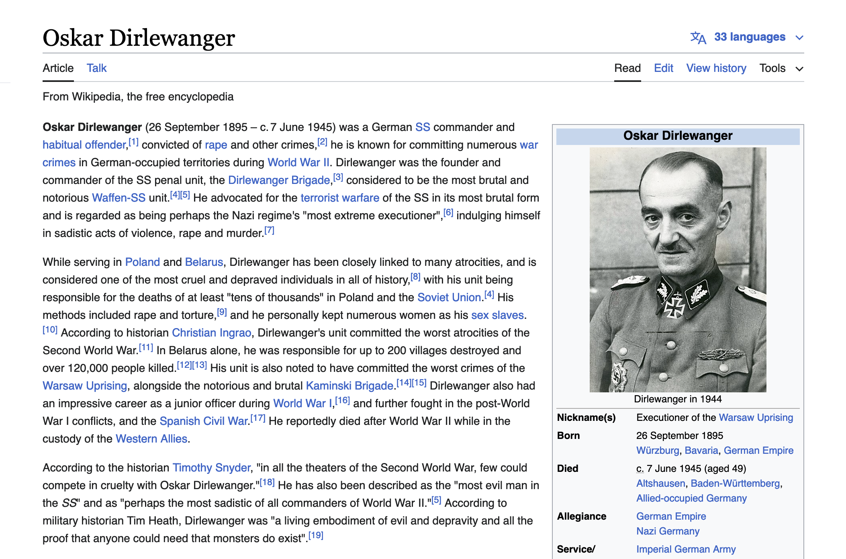
Task: Click the translate languages icon
Action: (x=698, y=37)
